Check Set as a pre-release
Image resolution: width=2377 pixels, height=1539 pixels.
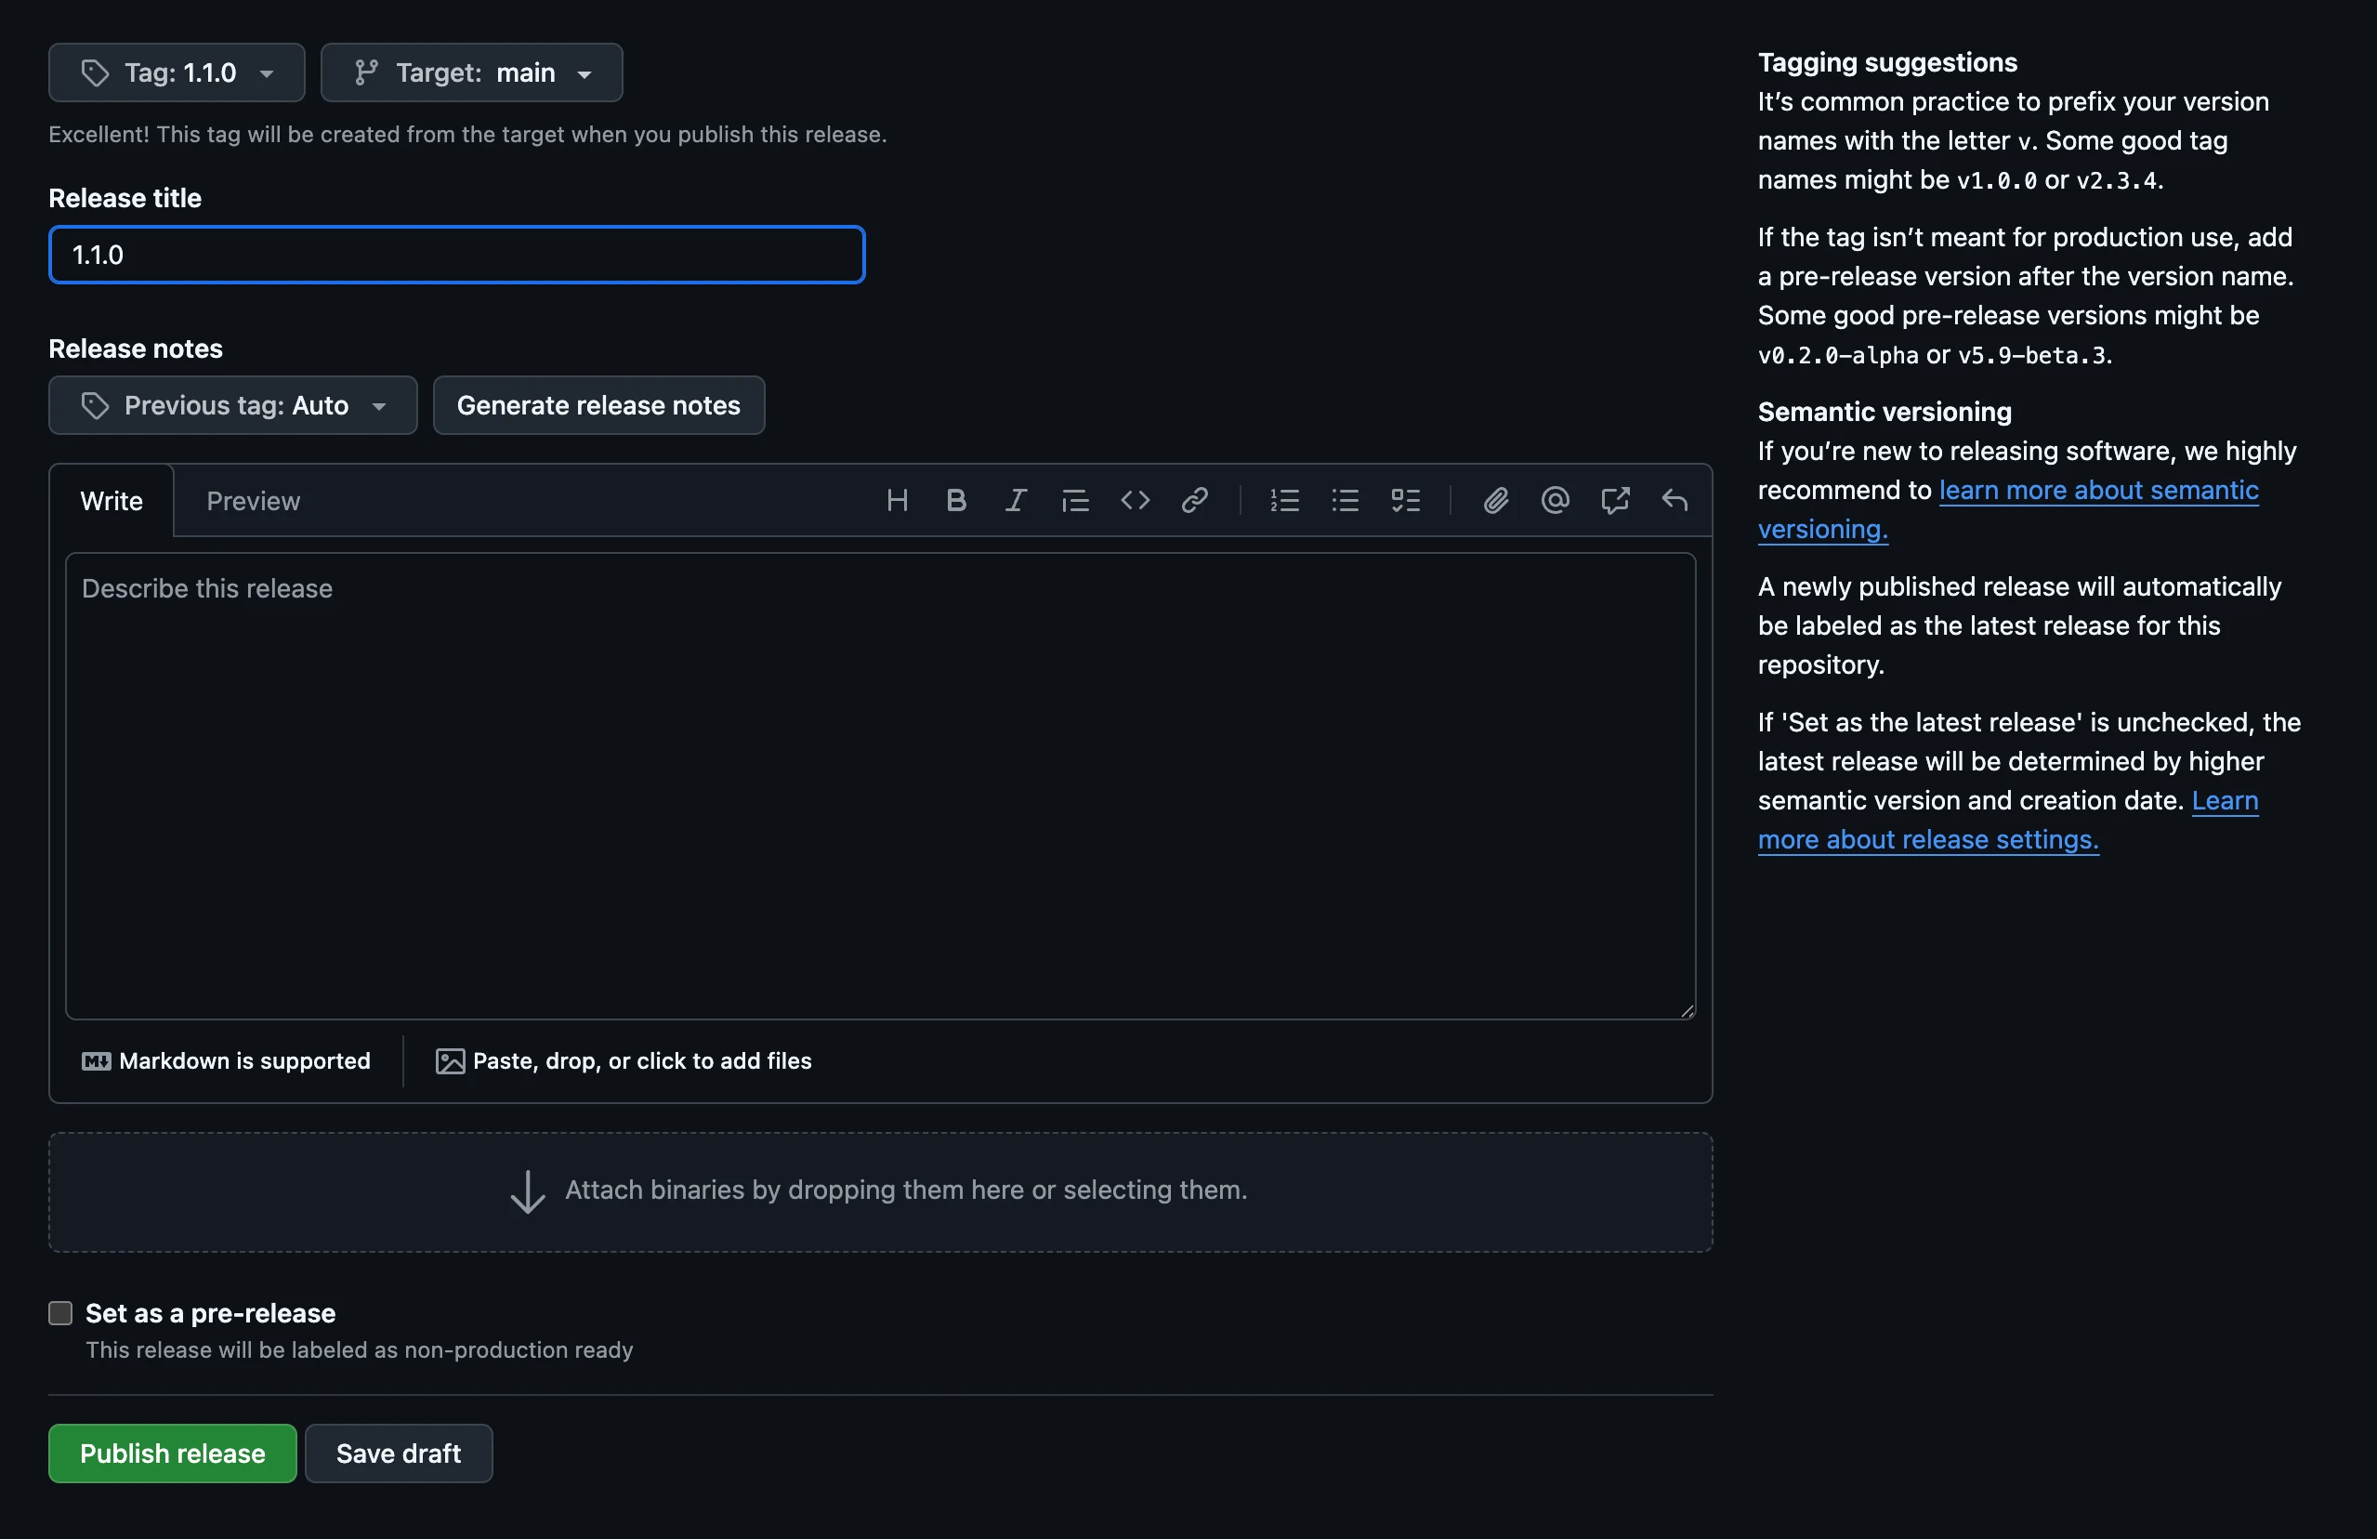(61, 1312)
